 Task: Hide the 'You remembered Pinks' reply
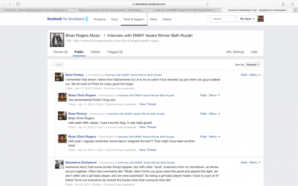click(203, 95)
